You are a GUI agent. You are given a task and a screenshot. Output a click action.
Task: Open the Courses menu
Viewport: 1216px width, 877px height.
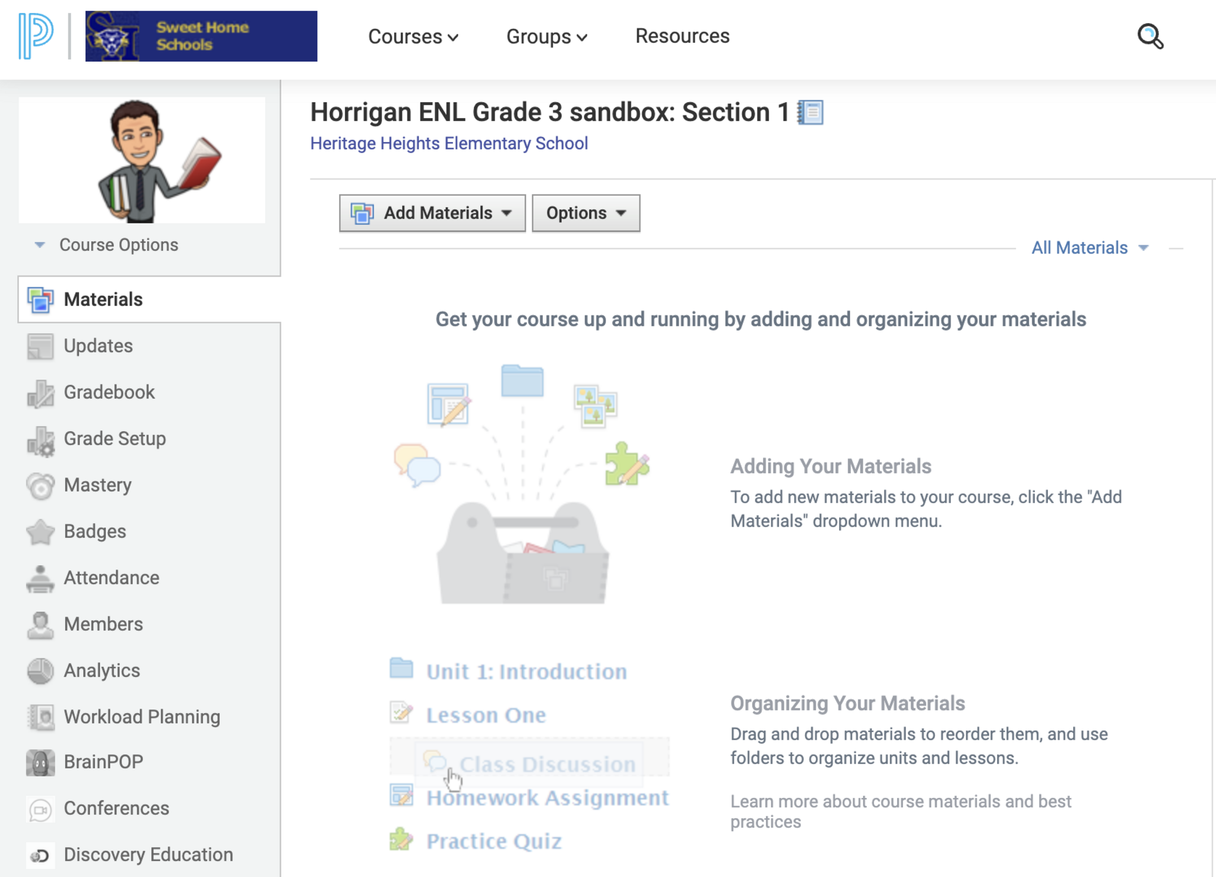coord(413,37)
